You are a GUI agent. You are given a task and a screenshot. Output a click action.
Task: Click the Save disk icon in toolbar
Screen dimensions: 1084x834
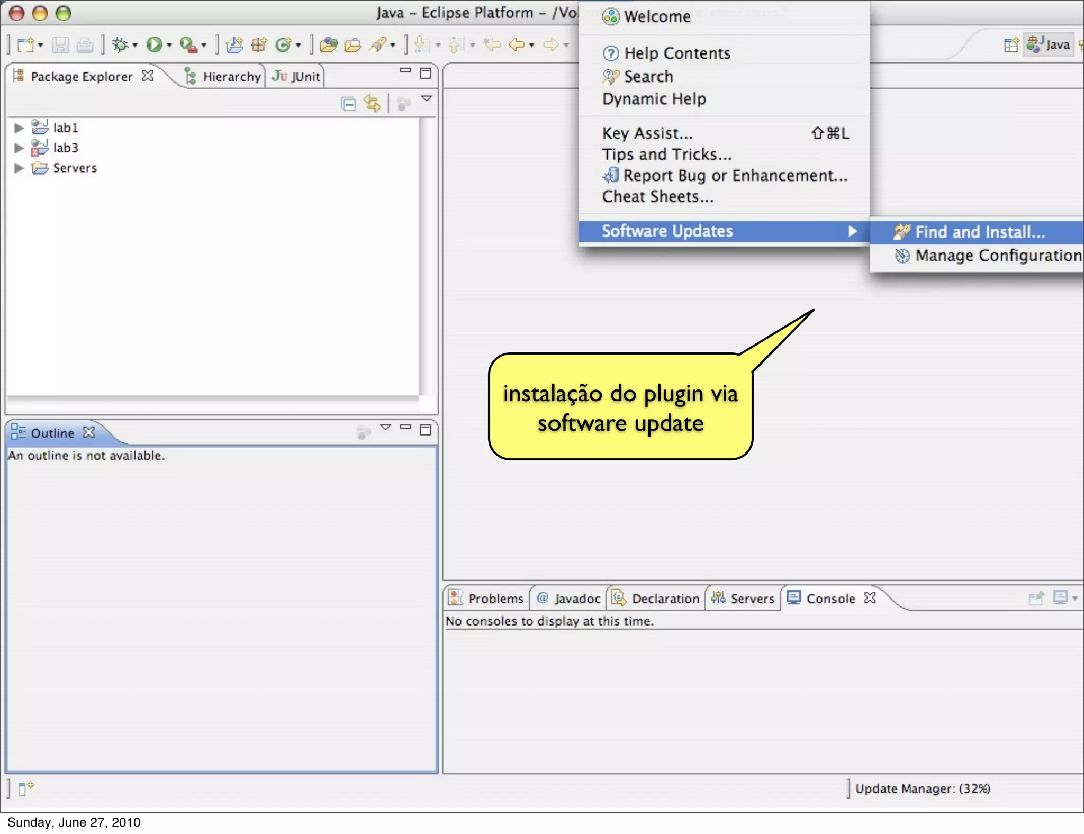click(x=60, y=45)
